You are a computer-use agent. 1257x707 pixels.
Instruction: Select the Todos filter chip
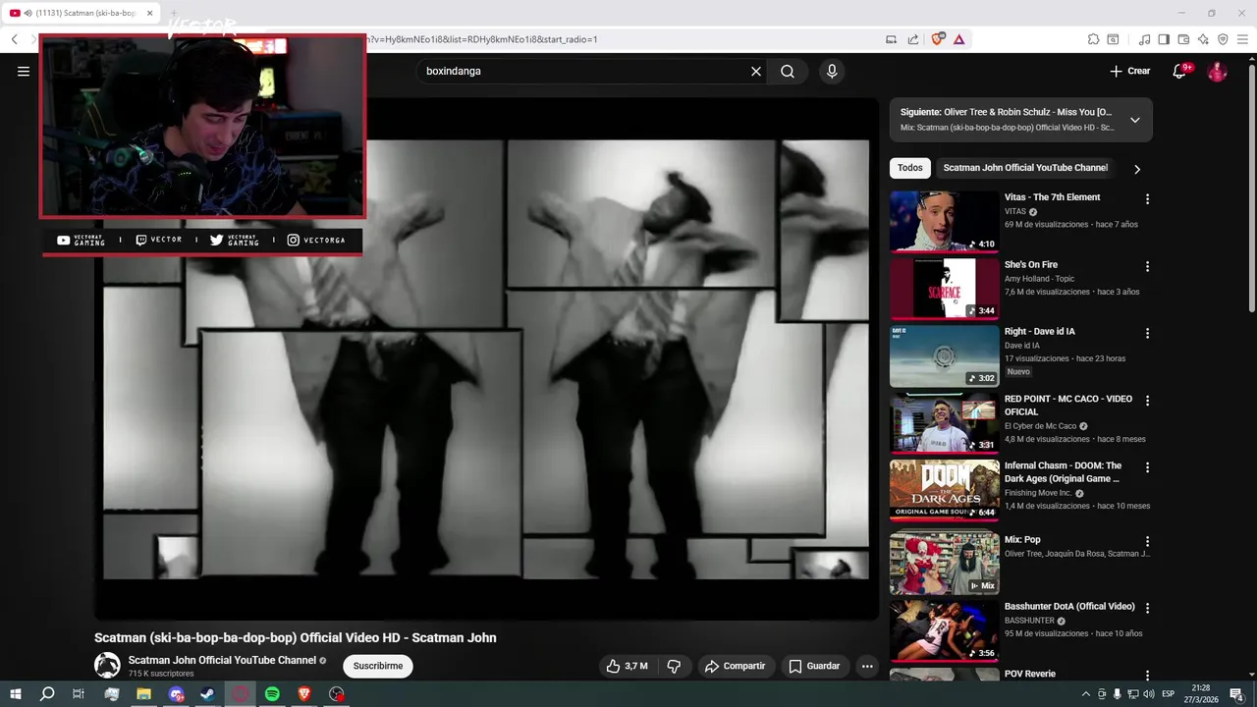coord(910,168)
